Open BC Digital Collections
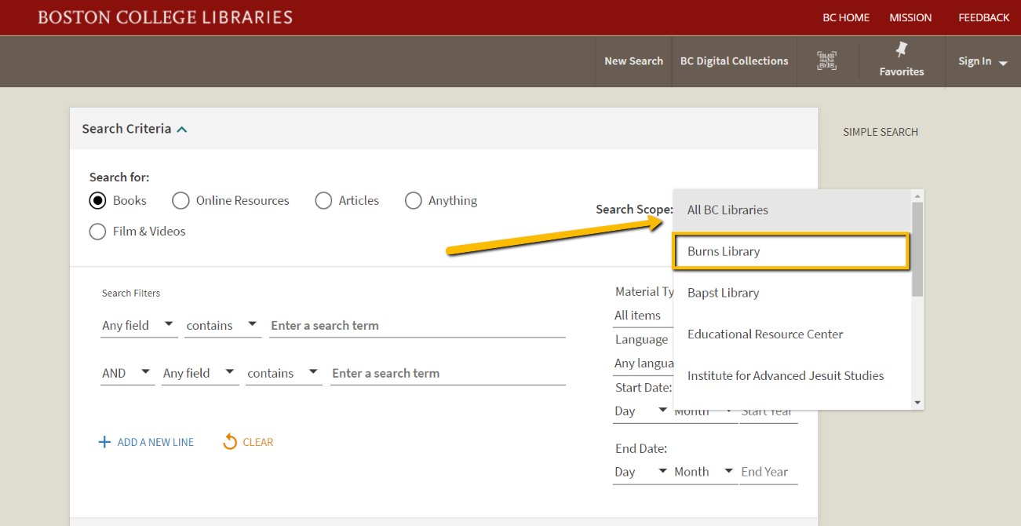The width and height of the screenshot is (1021, 526). click(734, 61)
